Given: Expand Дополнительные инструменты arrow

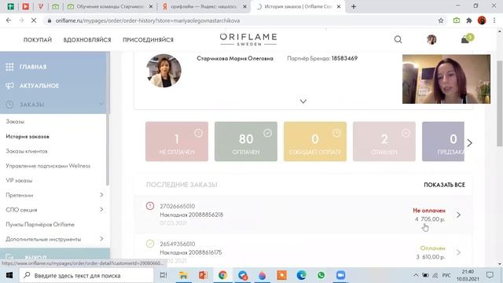Looking at the screenshot, I should [101, 239].
